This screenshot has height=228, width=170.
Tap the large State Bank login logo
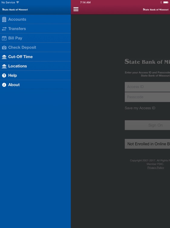pos(147,61)
